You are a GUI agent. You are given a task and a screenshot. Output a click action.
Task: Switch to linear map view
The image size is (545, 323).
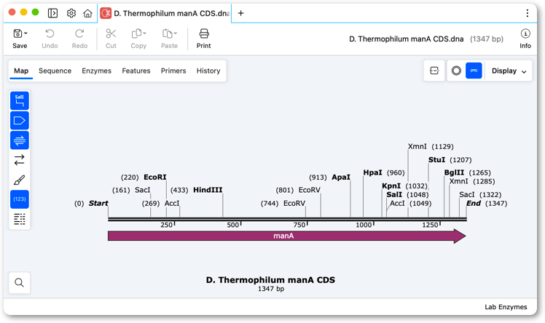[x=474, y=71]
